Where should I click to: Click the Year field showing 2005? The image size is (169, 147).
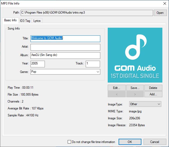click(38, 64)
